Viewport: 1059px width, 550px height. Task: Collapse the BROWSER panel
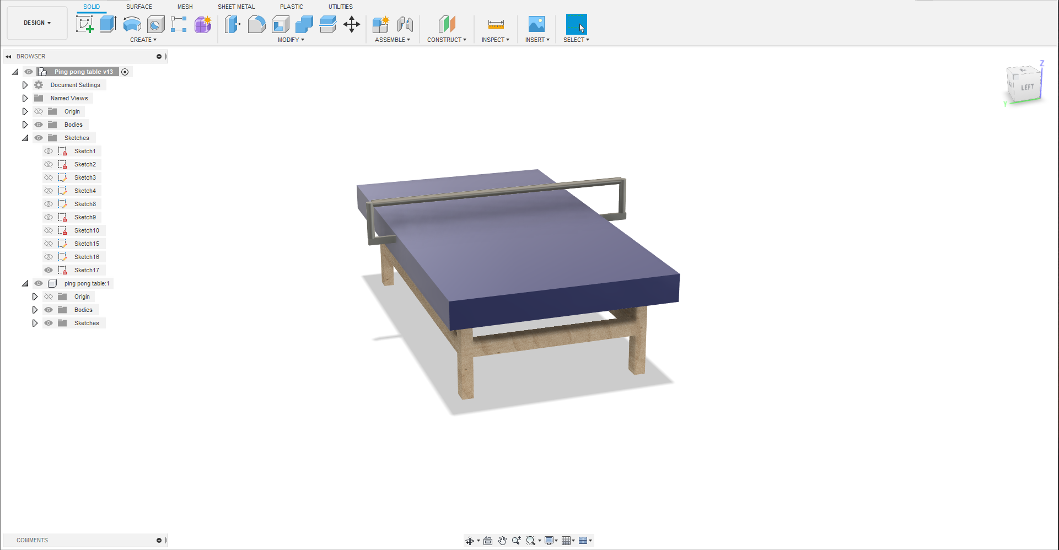point(8,56)
